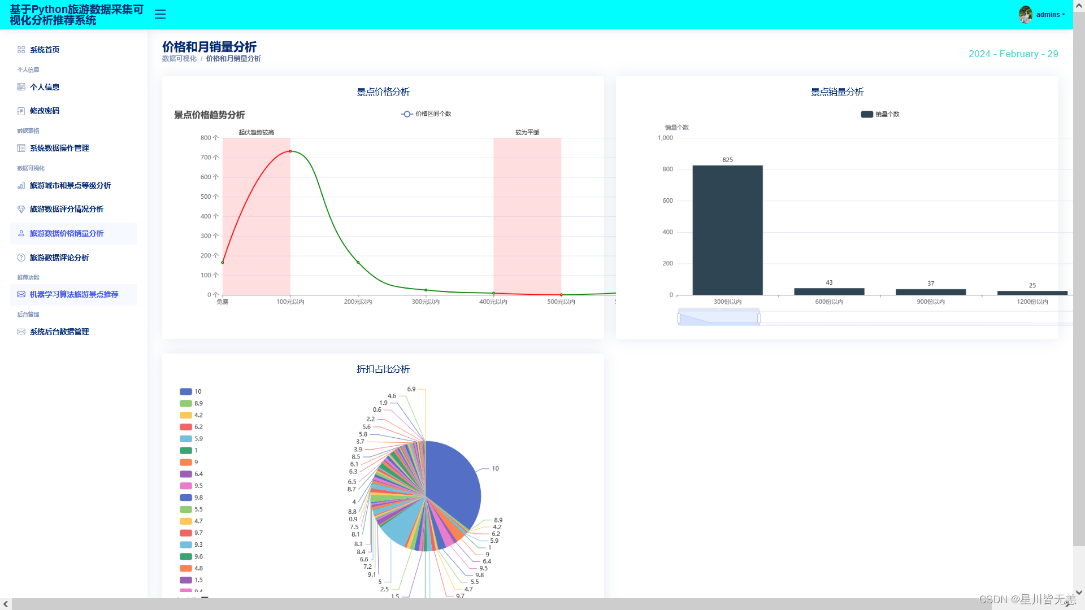The height and width of the screenshot is (610, 1085).
Task: Click the system title in header
Action: 76,15
